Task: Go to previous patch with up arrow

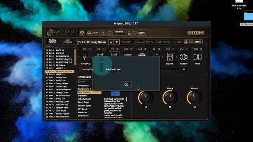Action: (x=111, y=42)
